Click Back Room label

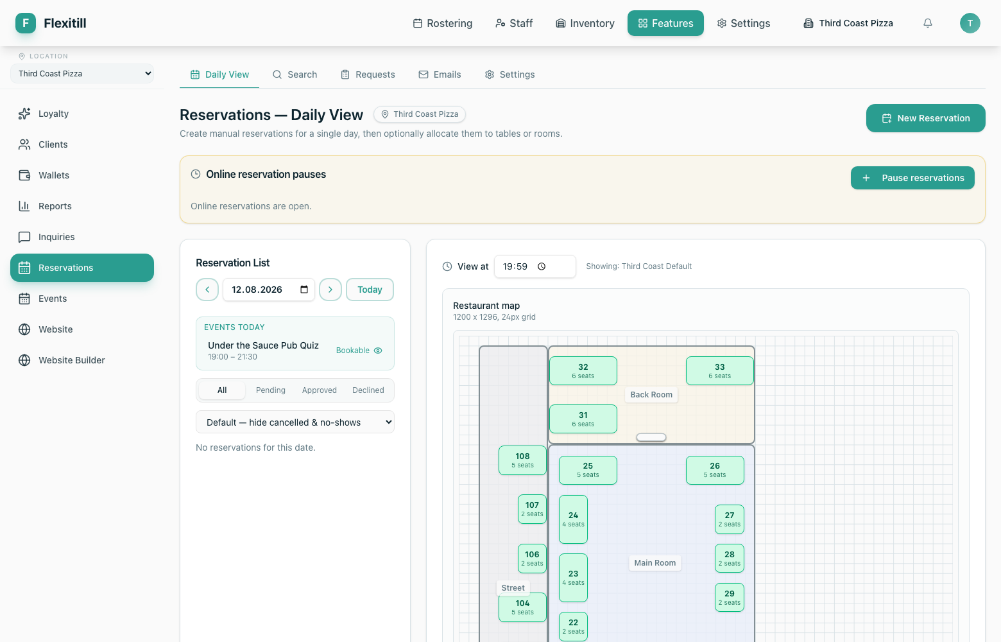pyautogui.click(x=651, y=395)
